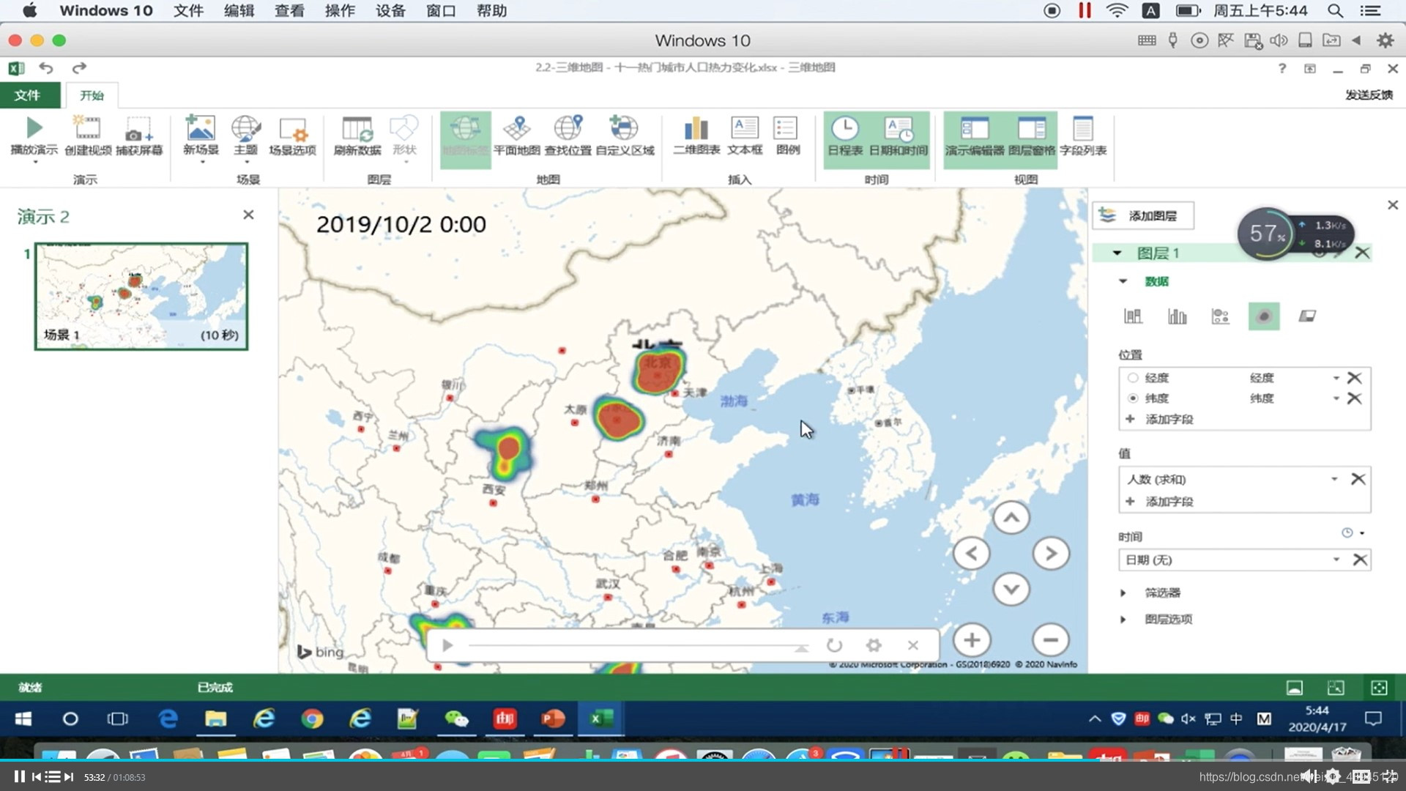Expand the 图层选项 section

pyautogui.click(x=1123, y=620)
